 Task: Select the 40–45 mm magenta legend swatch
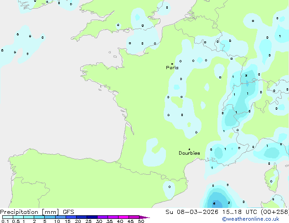click(124, 217)
